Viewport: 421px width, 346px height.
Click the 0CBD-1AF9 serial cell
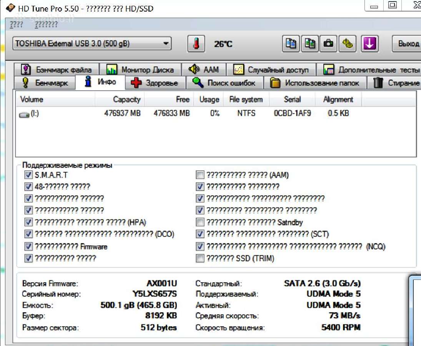(x=292, y=113)
